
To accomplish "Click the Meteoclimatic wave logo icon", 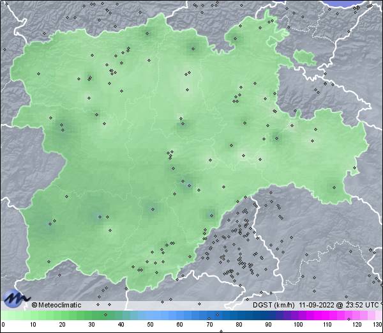I will pyautogui.click(x=15, y=298).
